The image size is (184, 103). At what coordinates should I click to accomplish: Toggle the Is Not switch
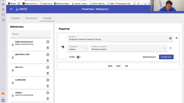79,57
